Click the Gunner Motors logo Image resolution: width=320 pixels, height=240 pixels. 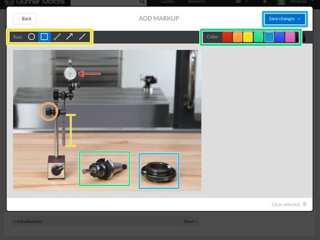[x=35, y=2]
